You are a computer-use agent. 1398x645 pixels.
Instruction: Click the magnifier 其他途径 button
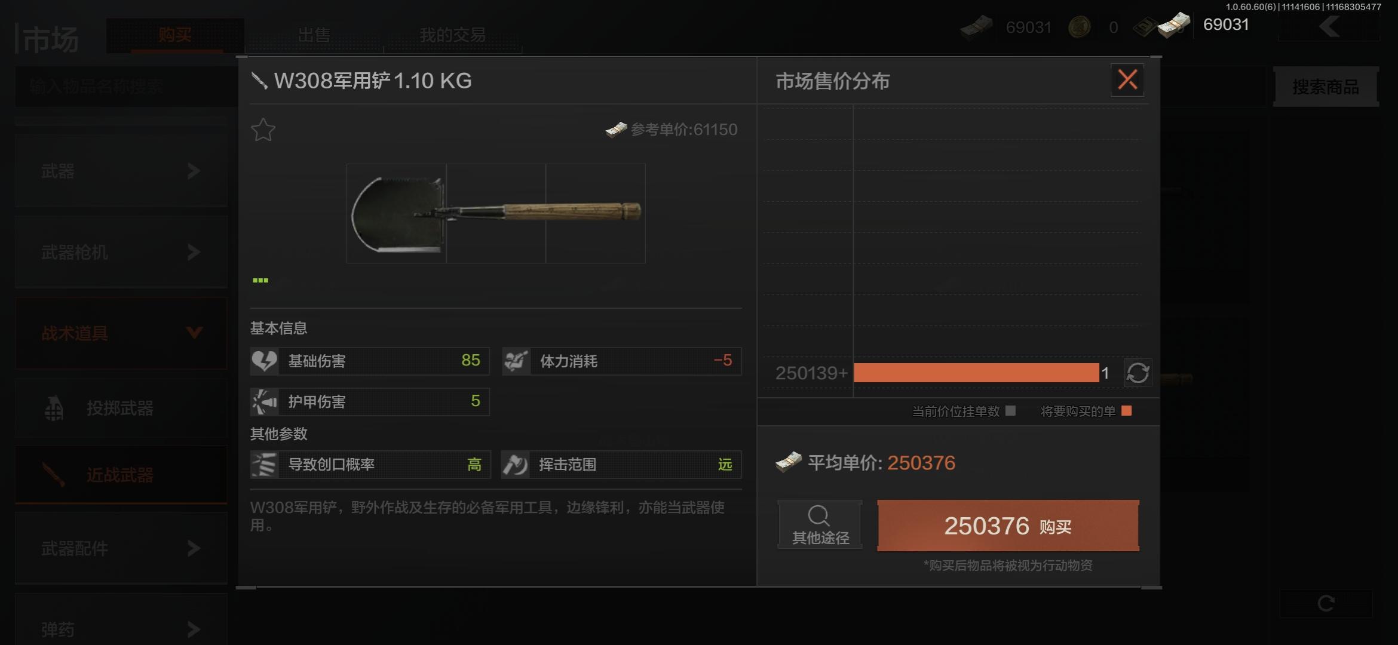(820, 524)
